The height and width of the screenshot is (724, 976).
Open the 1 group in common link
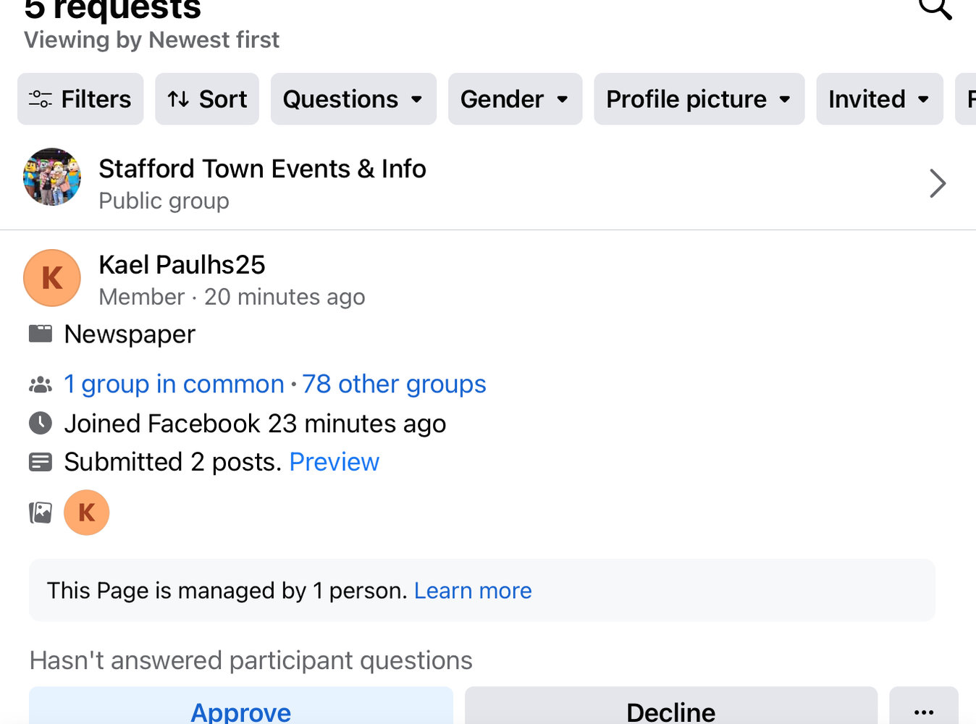pyautogui.click(x=174, y=384)
